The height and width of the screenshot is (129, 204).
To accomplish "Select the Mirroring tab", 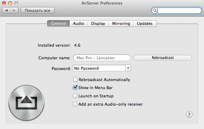I will (121, 23).
